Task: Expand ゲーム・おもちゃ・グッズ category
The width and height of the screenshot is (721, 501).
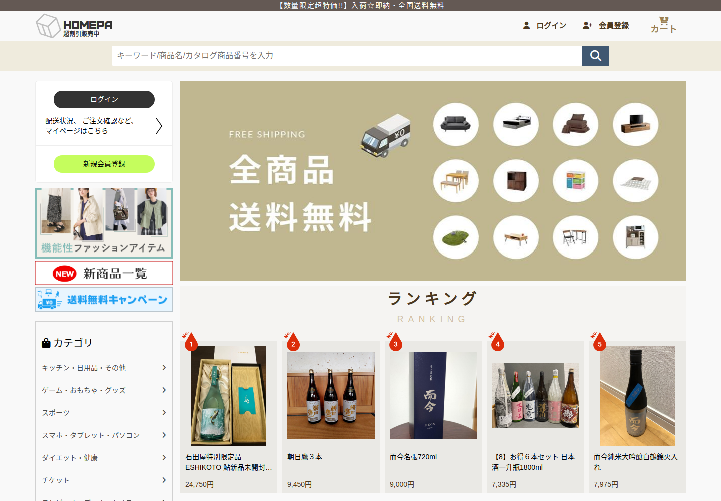Action: pos(104,390)
